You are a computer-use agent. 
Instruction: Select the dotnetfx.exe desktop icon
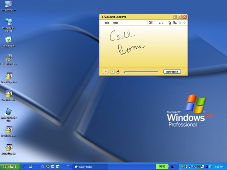9,149
